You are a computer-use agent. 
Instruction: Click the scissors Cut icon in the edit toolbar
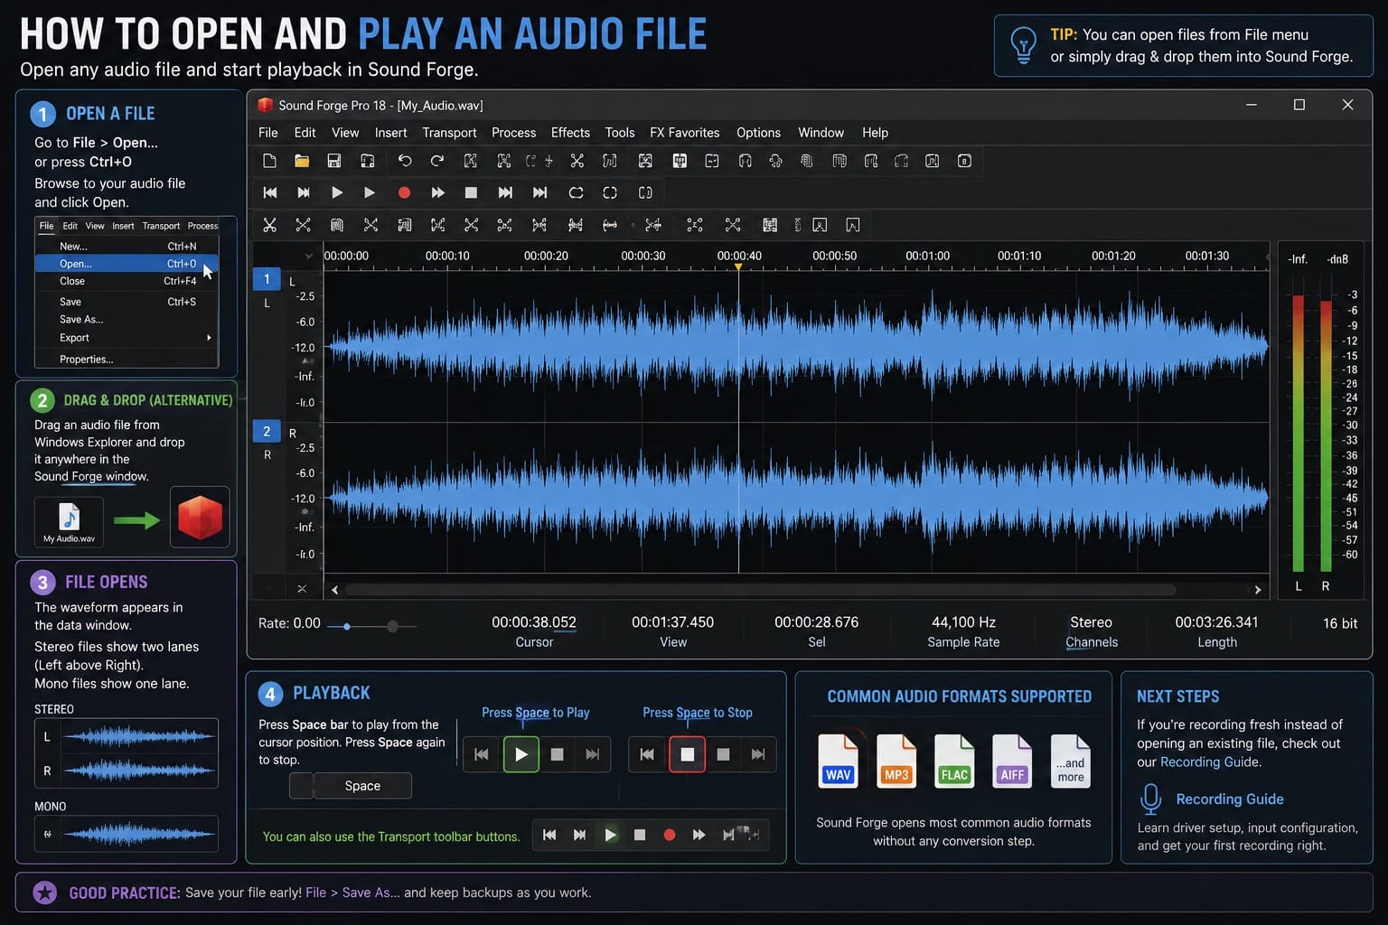(269, 225)
